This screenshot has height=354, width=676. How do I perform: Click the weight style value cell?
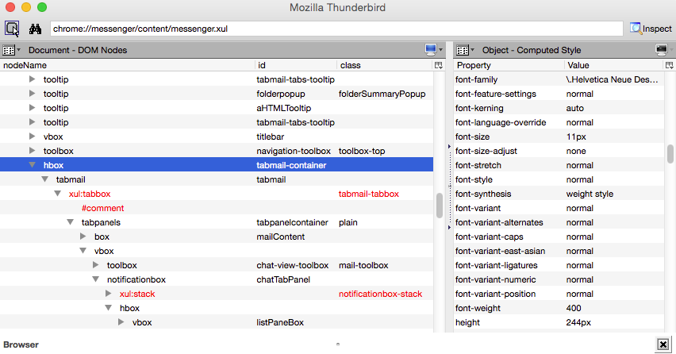point(590,194)
